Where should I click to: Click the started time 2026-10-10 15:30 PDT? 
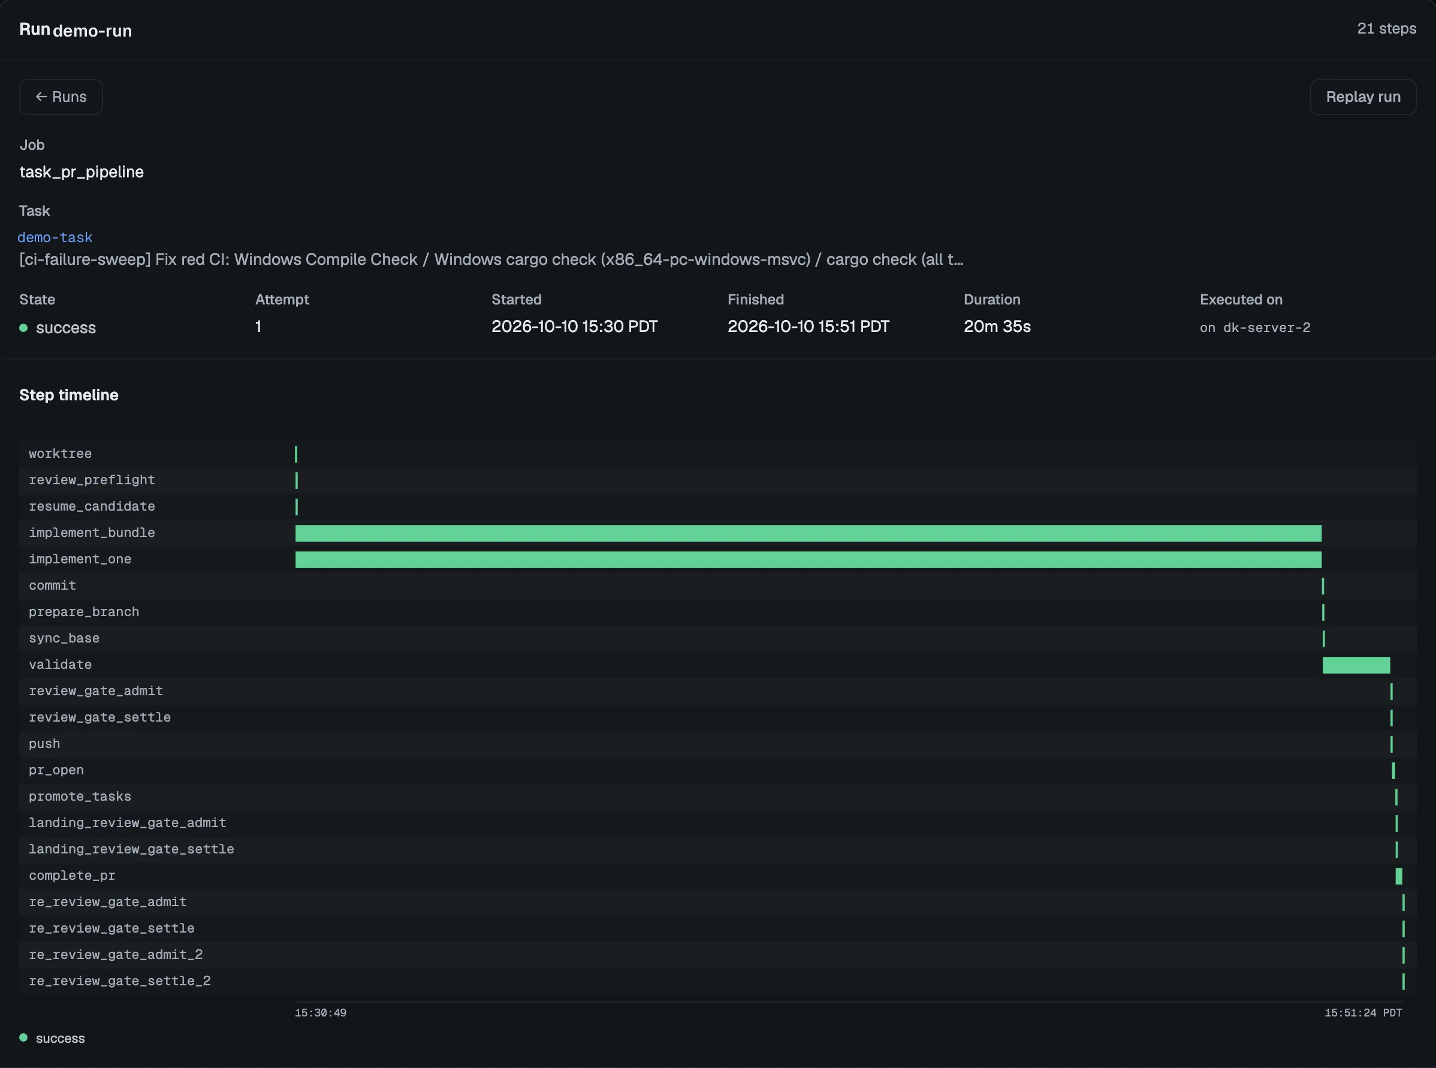click(x=574, y=327)
